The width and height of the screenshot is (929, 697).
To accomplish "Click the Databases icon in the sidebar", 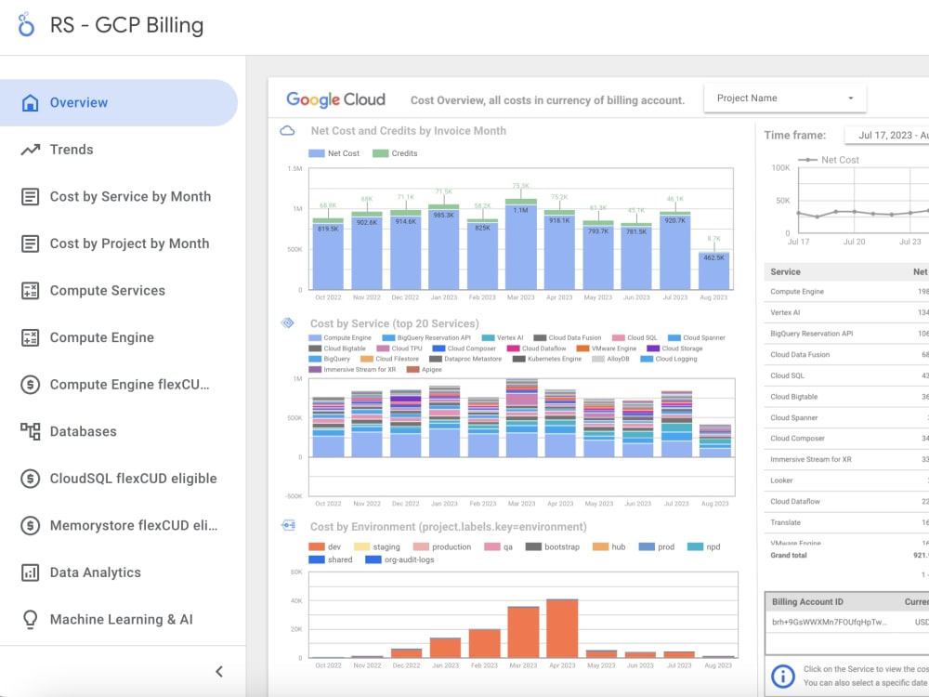I will coord(33,431).
